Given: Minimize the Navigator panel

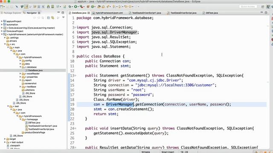Looking at the screenshot, I should 58,12.
